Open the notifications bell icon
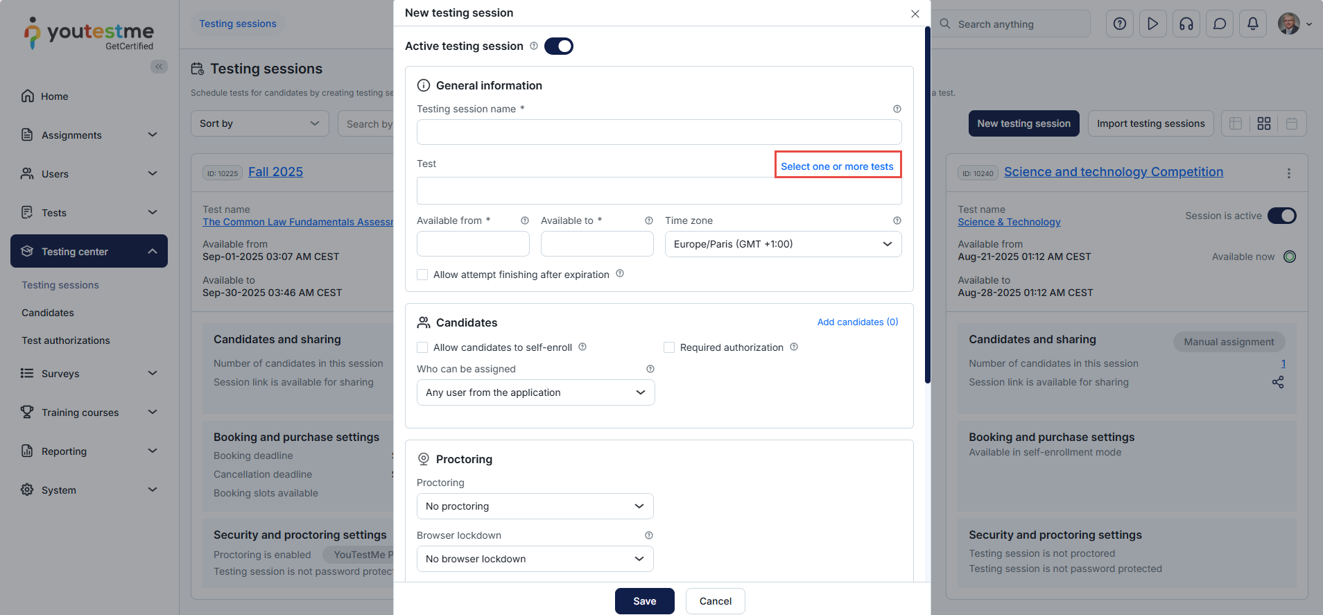Image resolution: width=1323 pixels, height=615 pixels. tap(1252, 24)
